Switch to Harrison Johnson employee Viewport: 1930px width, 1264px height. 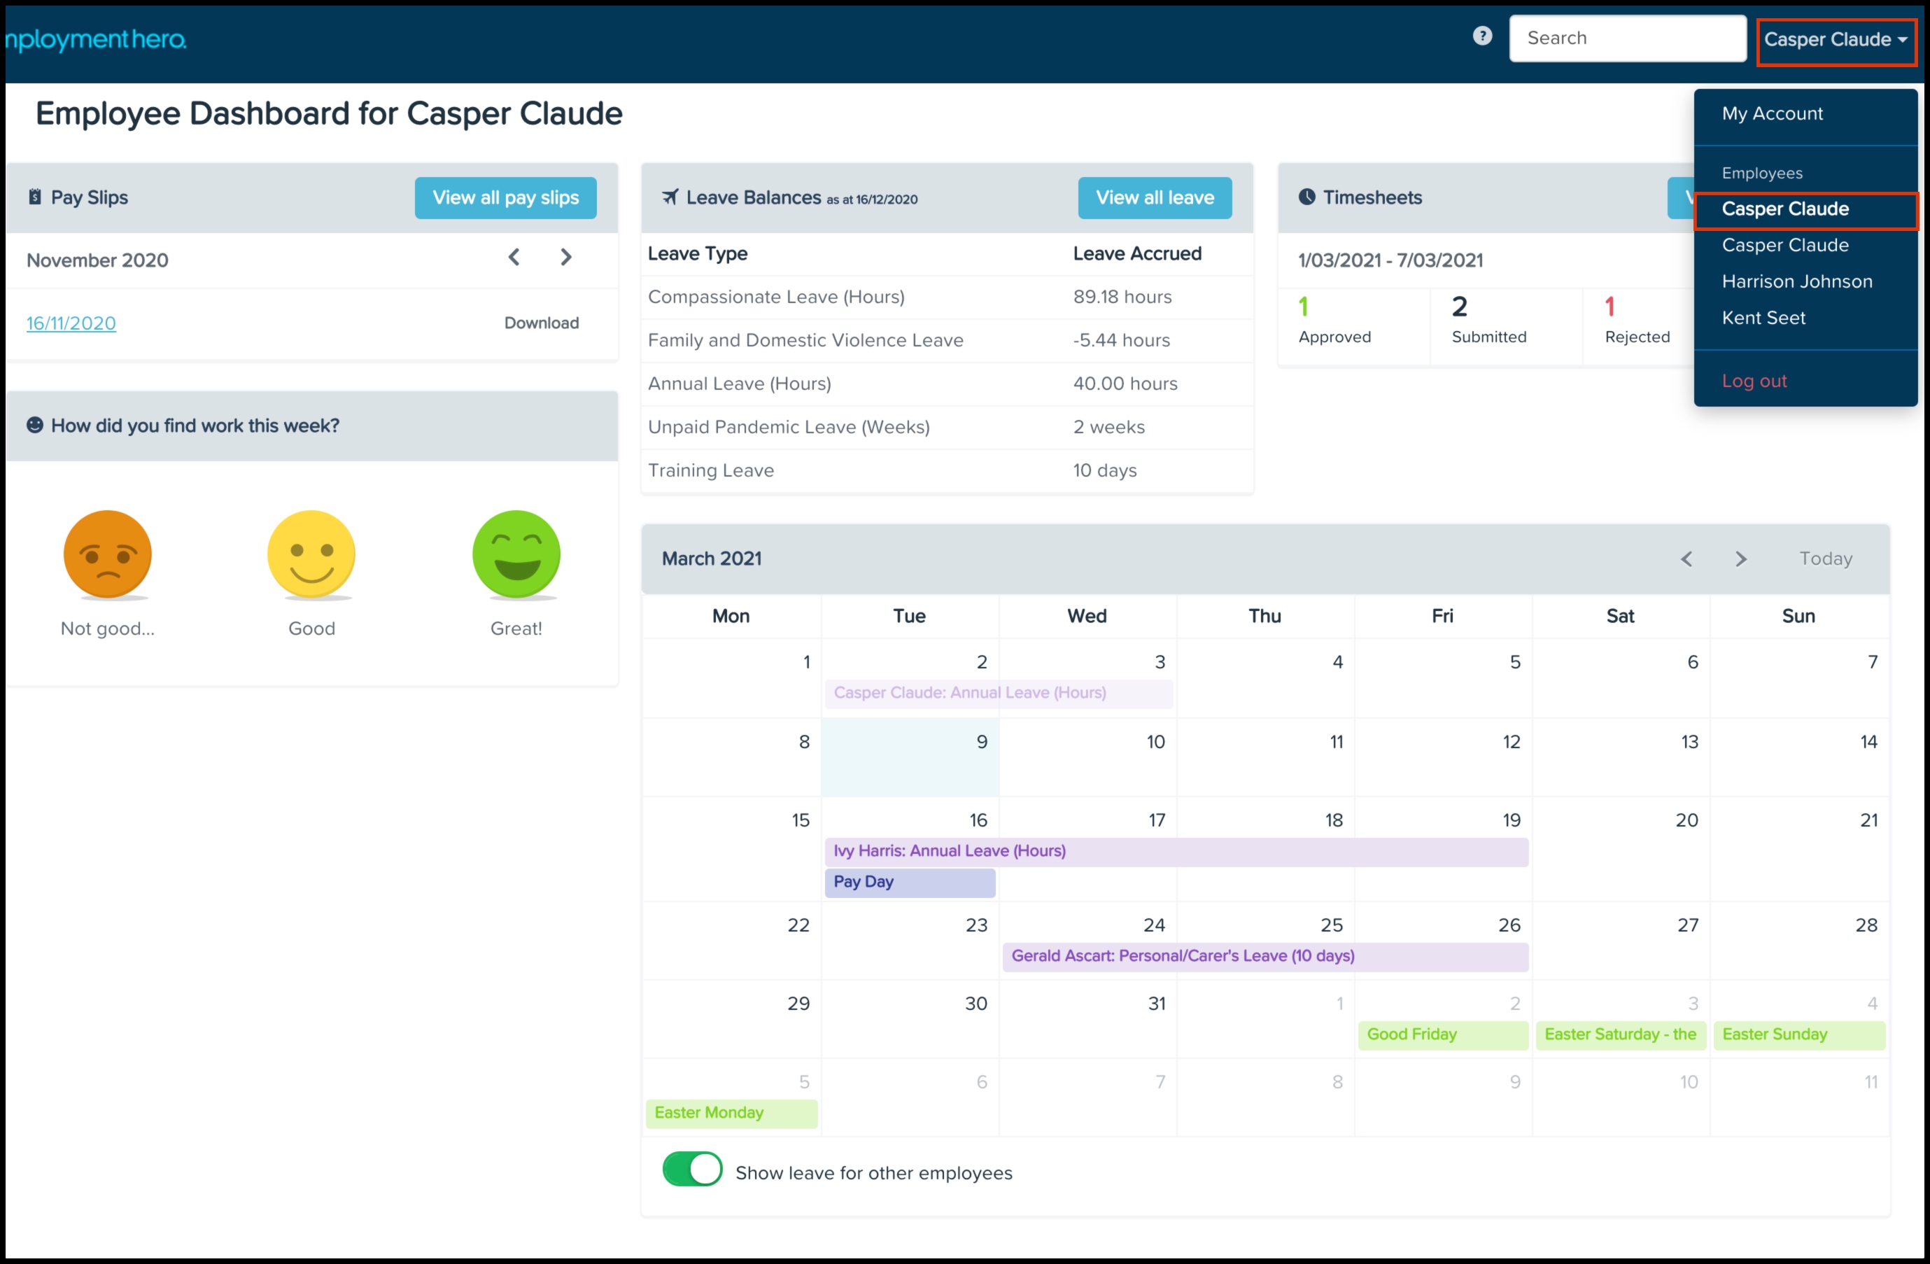1797,281
